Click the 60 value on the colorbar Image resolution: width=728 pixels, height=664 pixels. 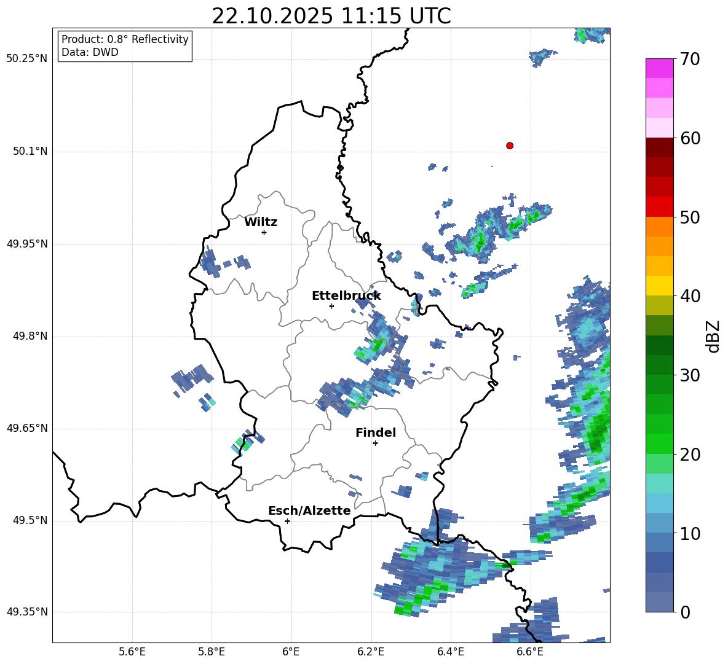click(689, 138)
